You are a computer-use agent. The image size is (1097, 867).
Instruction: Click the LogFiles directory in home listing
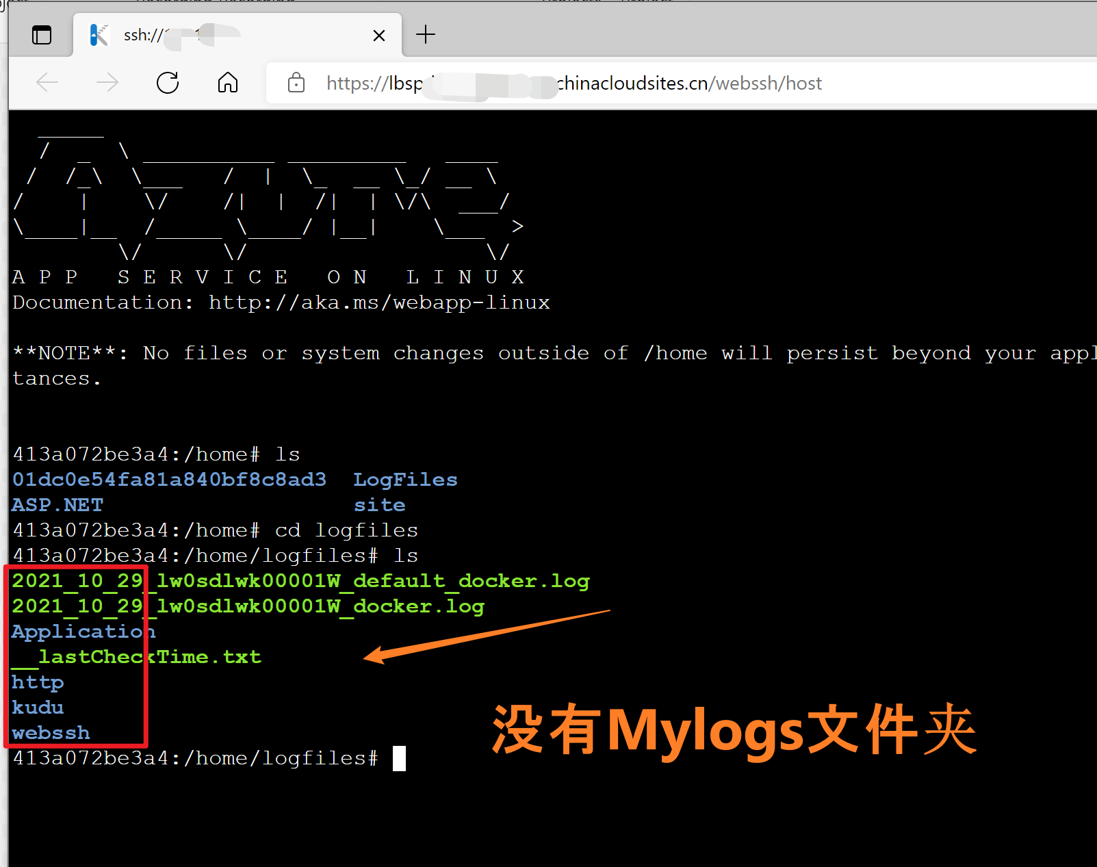point(405,480)
